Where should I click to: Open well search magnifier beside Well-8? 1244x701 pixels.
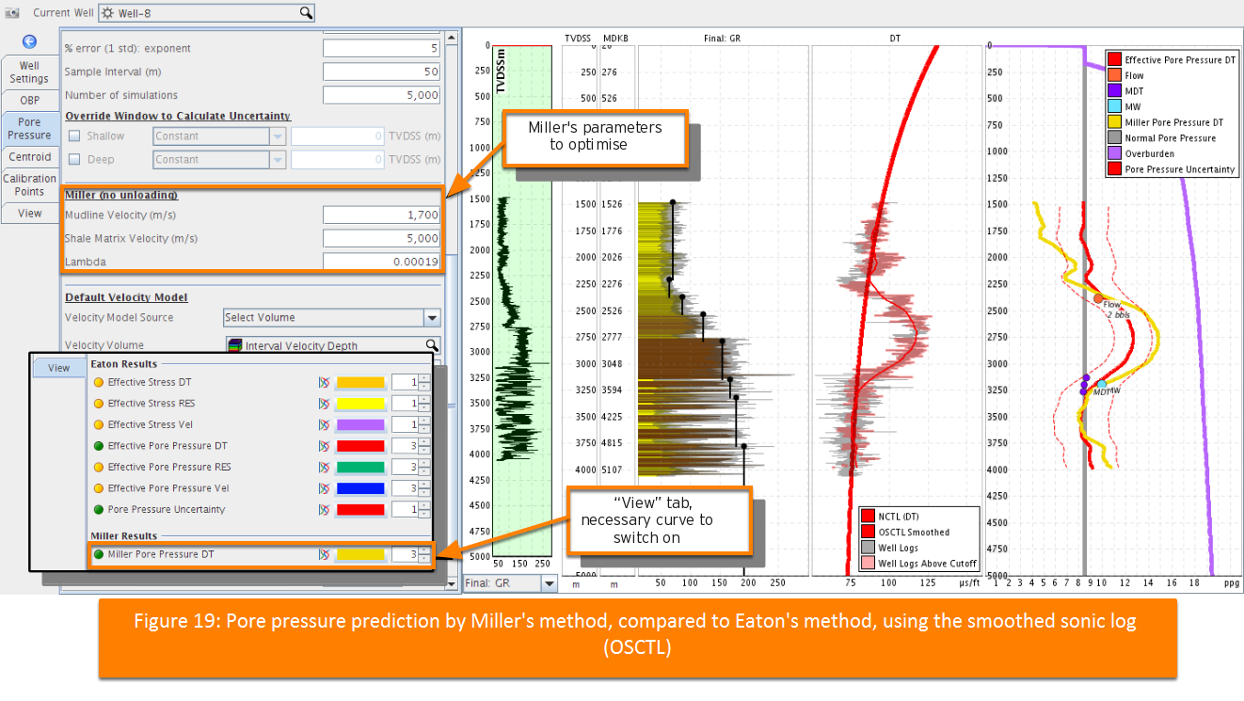click(x=306, y=12)
